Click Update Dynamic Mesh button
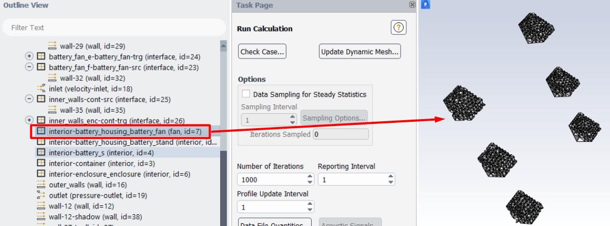 (x=360, y=52)
